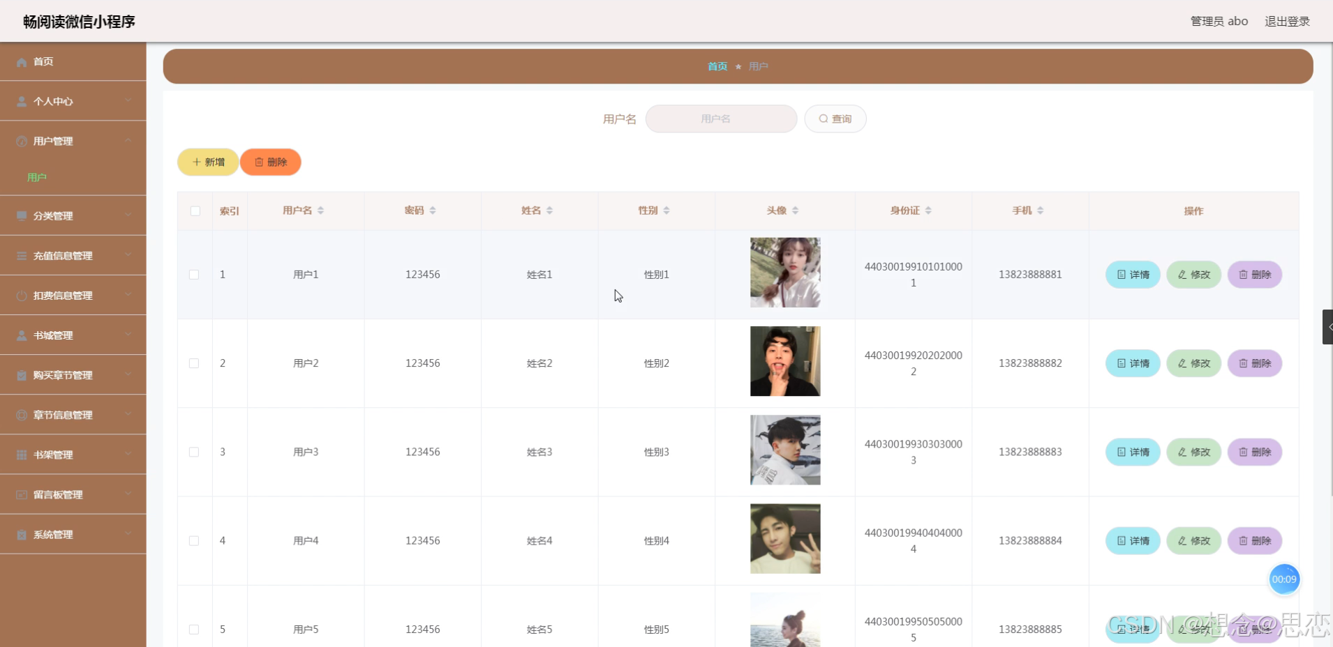This screenshot has width=1333, height=647.
Task: Check the checkbox for row 用户5
Action: pyautogui.click(x=194, y=630)
